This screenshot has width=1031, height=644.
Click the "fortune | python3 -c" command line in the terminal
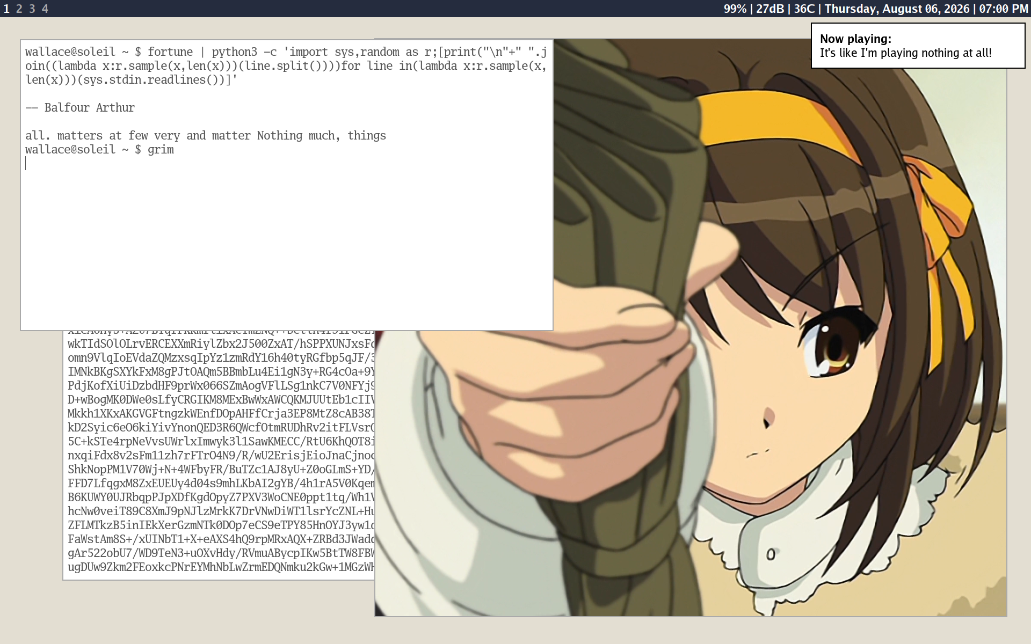click(x=286, y=65)
